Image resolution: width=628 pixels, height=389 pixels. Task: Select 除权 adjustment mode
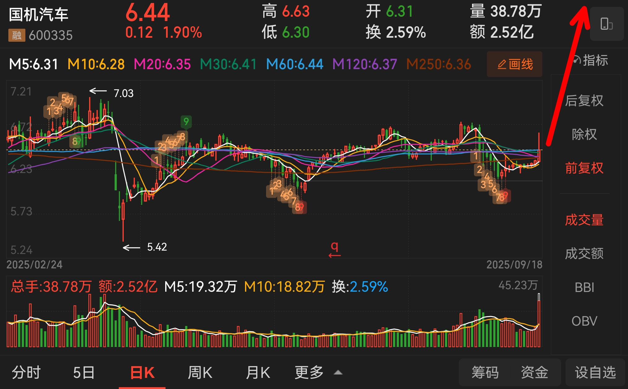584,134
